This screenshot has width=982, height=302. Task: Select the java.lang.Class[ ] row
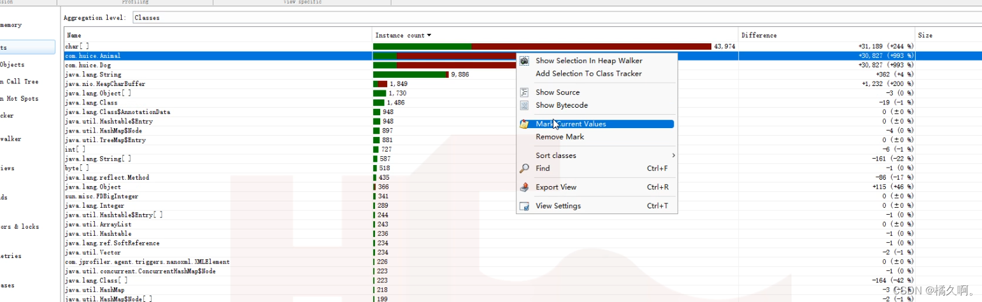coord(523,280)
